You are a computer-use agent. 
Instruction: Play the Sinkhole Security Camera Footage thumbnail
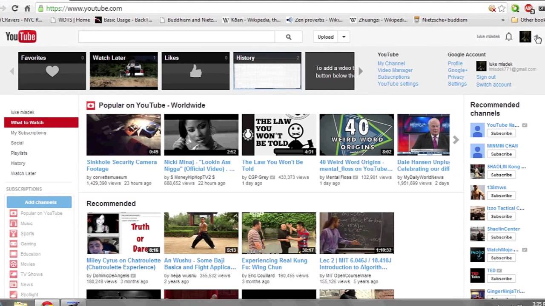coord(123,135)
